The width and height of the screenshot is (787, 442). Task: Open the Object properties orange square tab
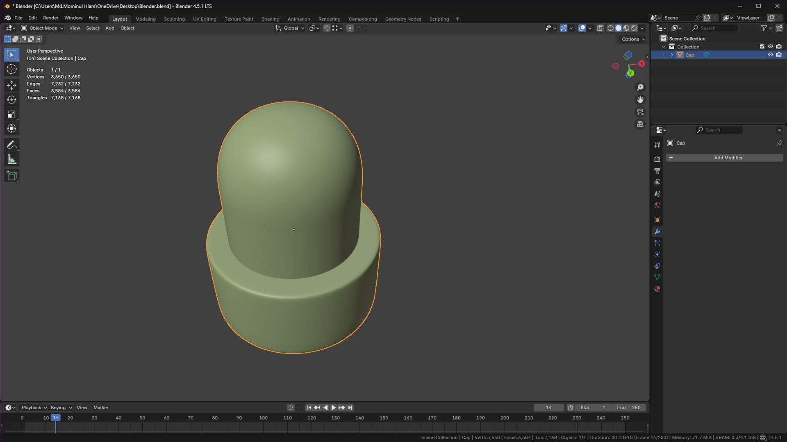pos(657,220)
